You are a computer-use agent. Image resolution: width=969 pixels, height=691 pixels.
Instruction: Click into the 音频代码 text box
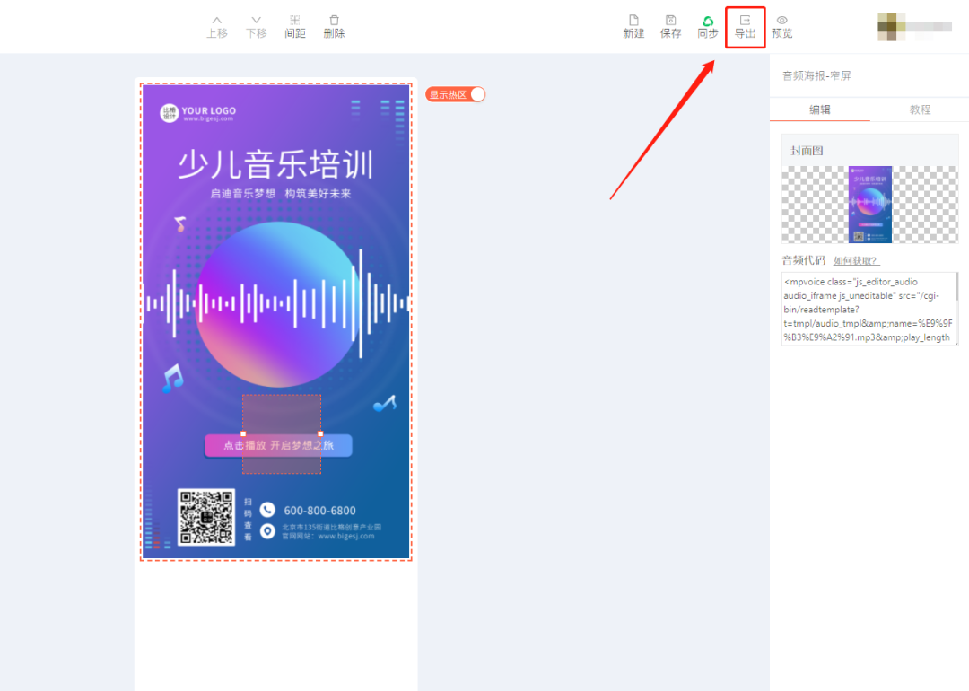click(869, 309)
